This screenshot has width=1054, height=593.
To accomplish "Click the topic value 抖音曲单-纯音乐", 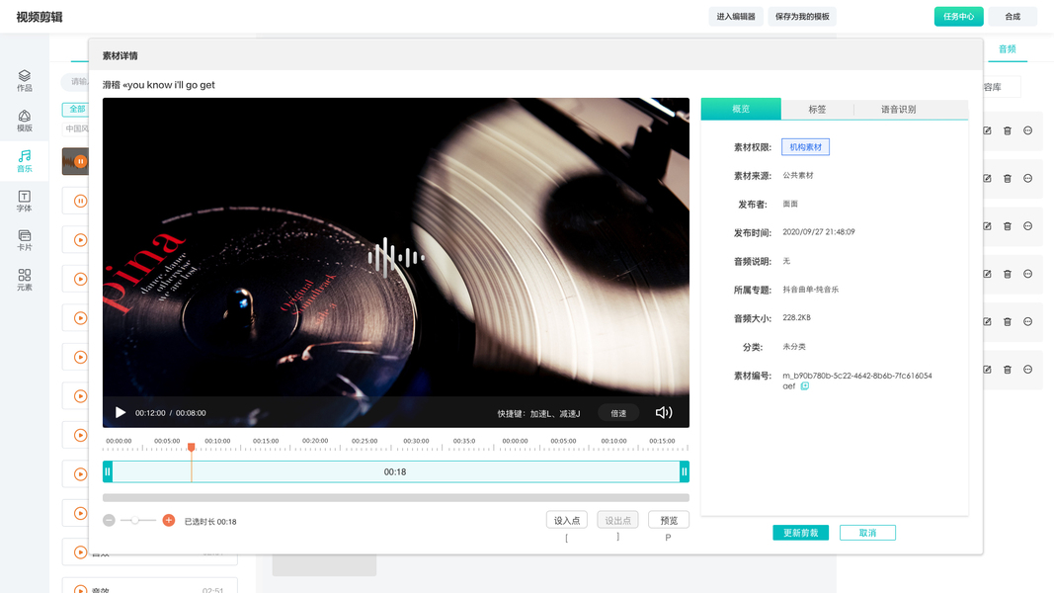I will pos(811,290).
